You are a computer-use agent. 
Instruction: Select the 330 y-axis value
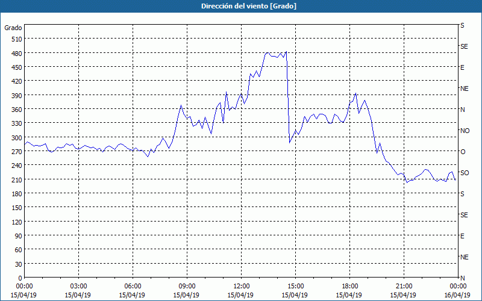17,123
